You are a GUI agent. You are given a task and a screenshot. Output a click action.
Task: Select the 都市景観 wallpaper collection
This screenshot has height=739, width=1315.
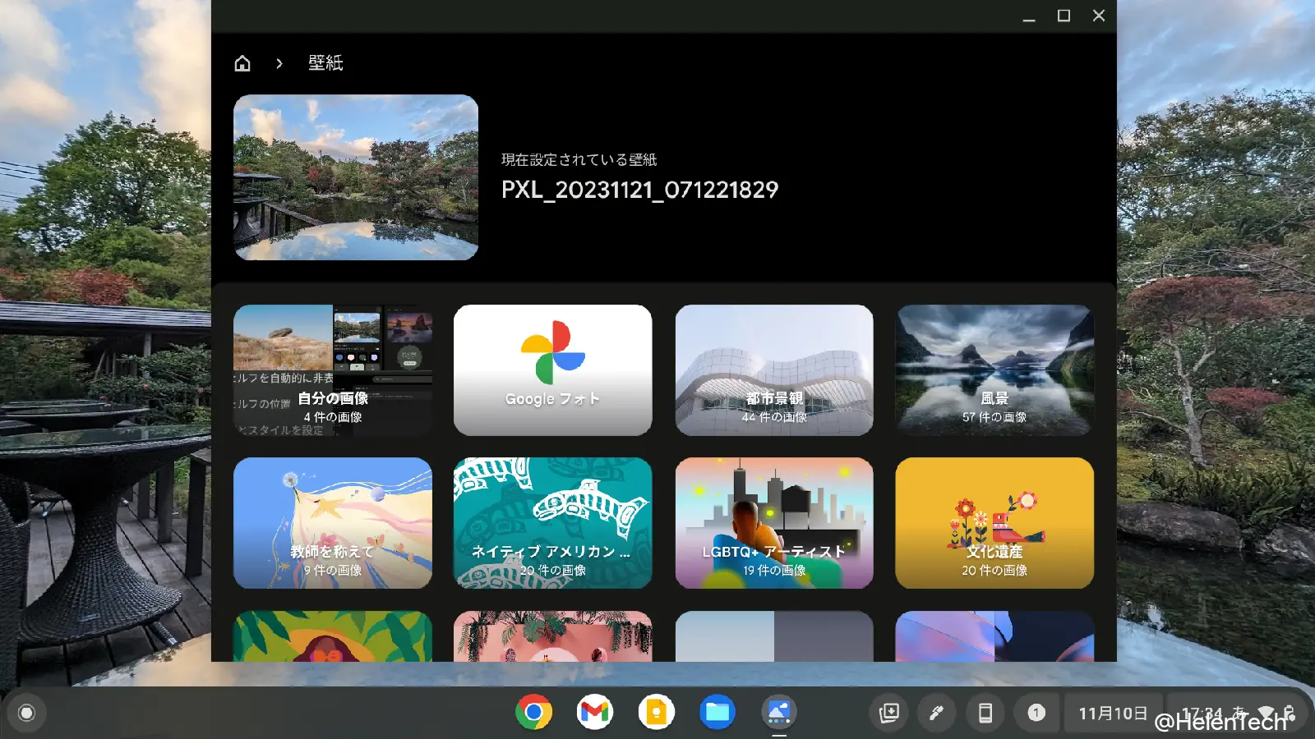[x=774, y=370]
